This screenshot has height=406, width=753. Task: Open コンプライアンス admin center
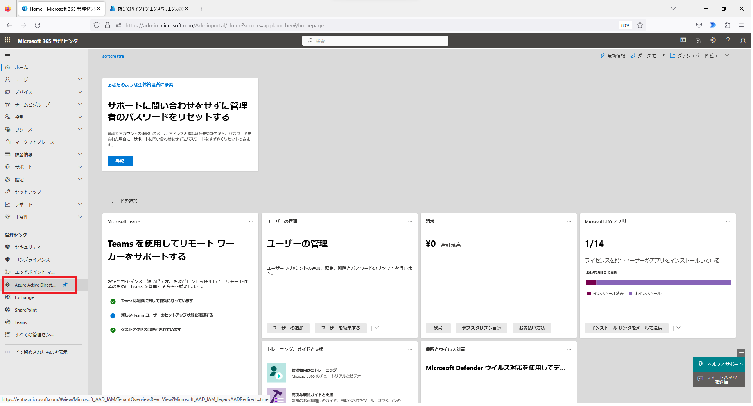[32, 260]
